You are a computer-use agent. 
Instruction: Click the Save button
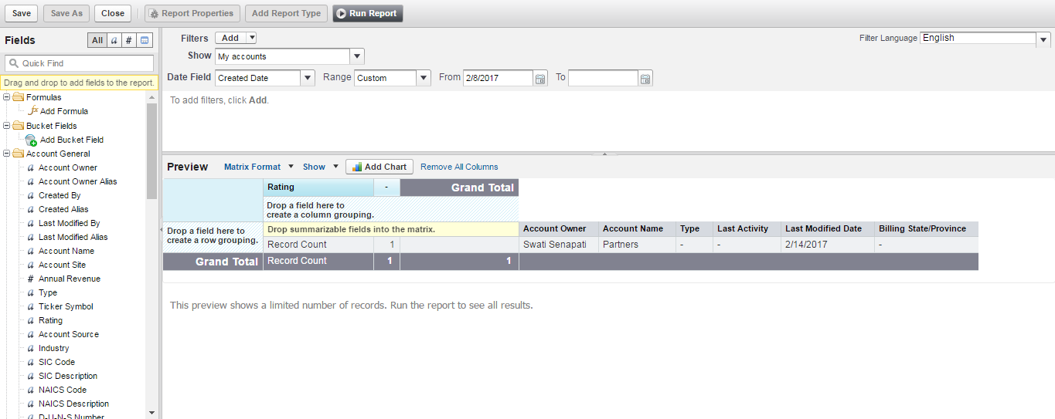click(22, 13)
